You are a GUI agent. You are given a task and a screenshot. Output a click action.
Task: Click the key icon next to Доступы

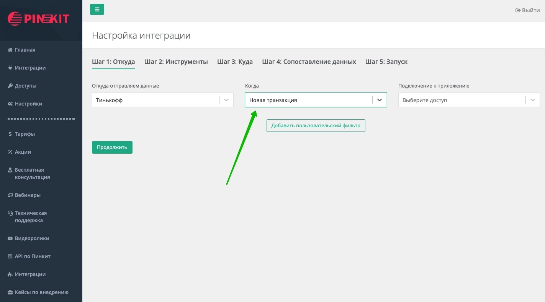pos(10,86)
